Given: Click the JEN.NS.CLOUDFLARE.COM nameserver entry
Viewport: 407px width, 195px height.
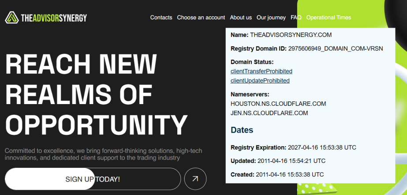Looking at the screenshot, I should (269, 113).
